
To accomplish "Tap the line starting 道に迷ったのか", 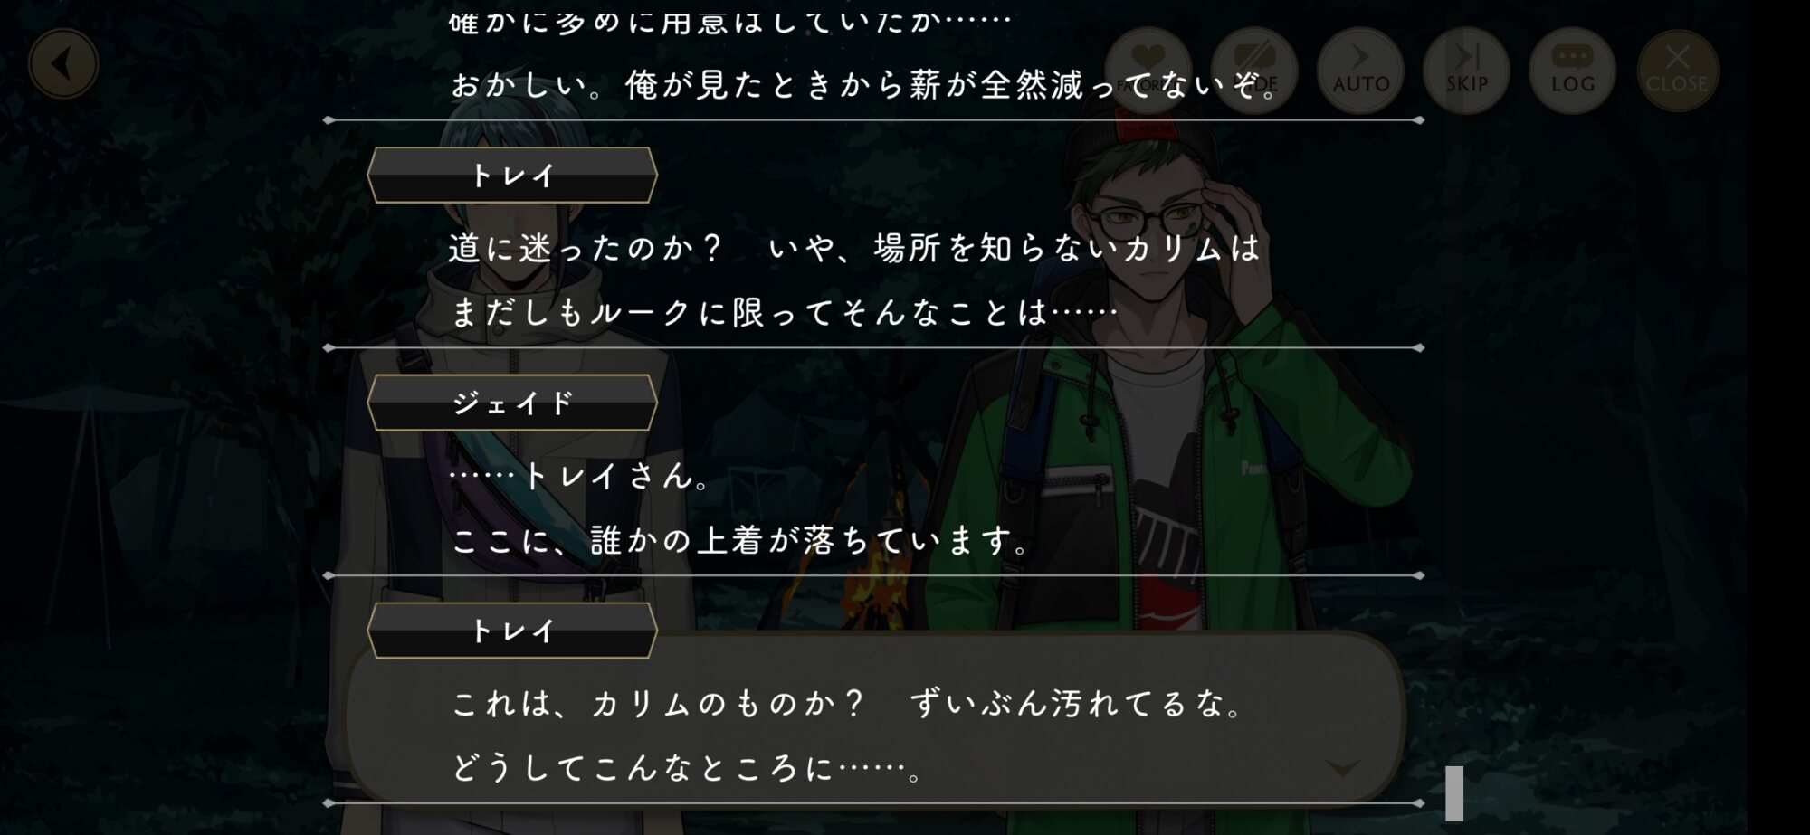I will coord(854,248).
